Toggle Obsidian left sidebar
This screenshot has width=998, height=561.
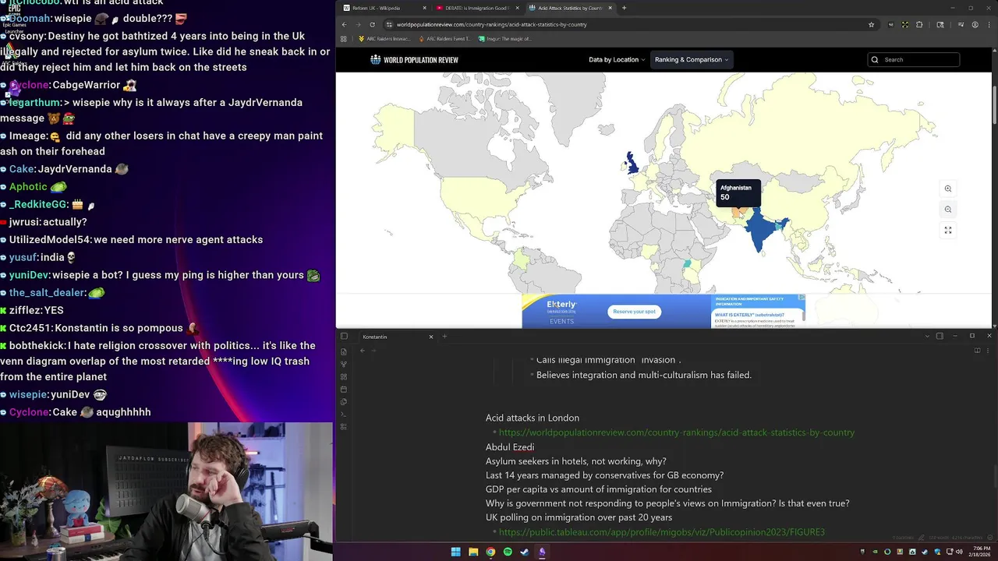click(x=344, y=337)
